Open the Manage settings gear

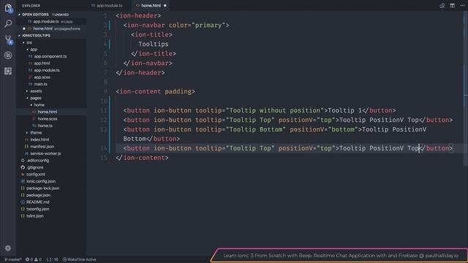click(8, 248)
